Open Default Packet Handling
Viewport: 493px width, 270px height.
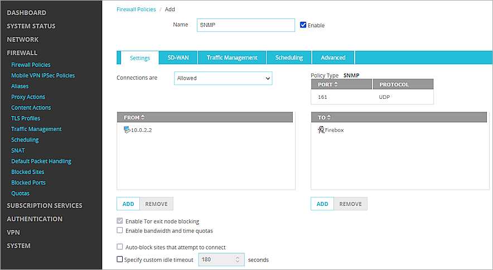tap(41, 161)
